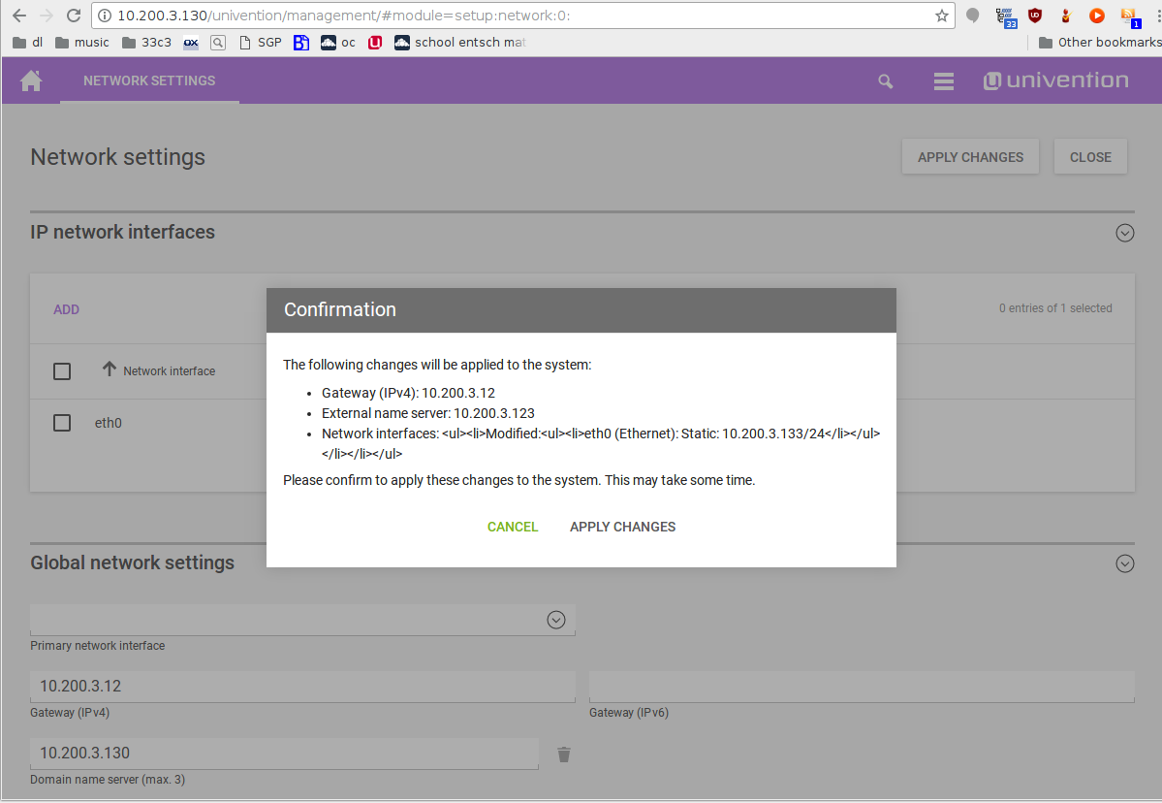Click the home icon in purple header
Screen dimensions: 1162x803
tap(31, 80)
